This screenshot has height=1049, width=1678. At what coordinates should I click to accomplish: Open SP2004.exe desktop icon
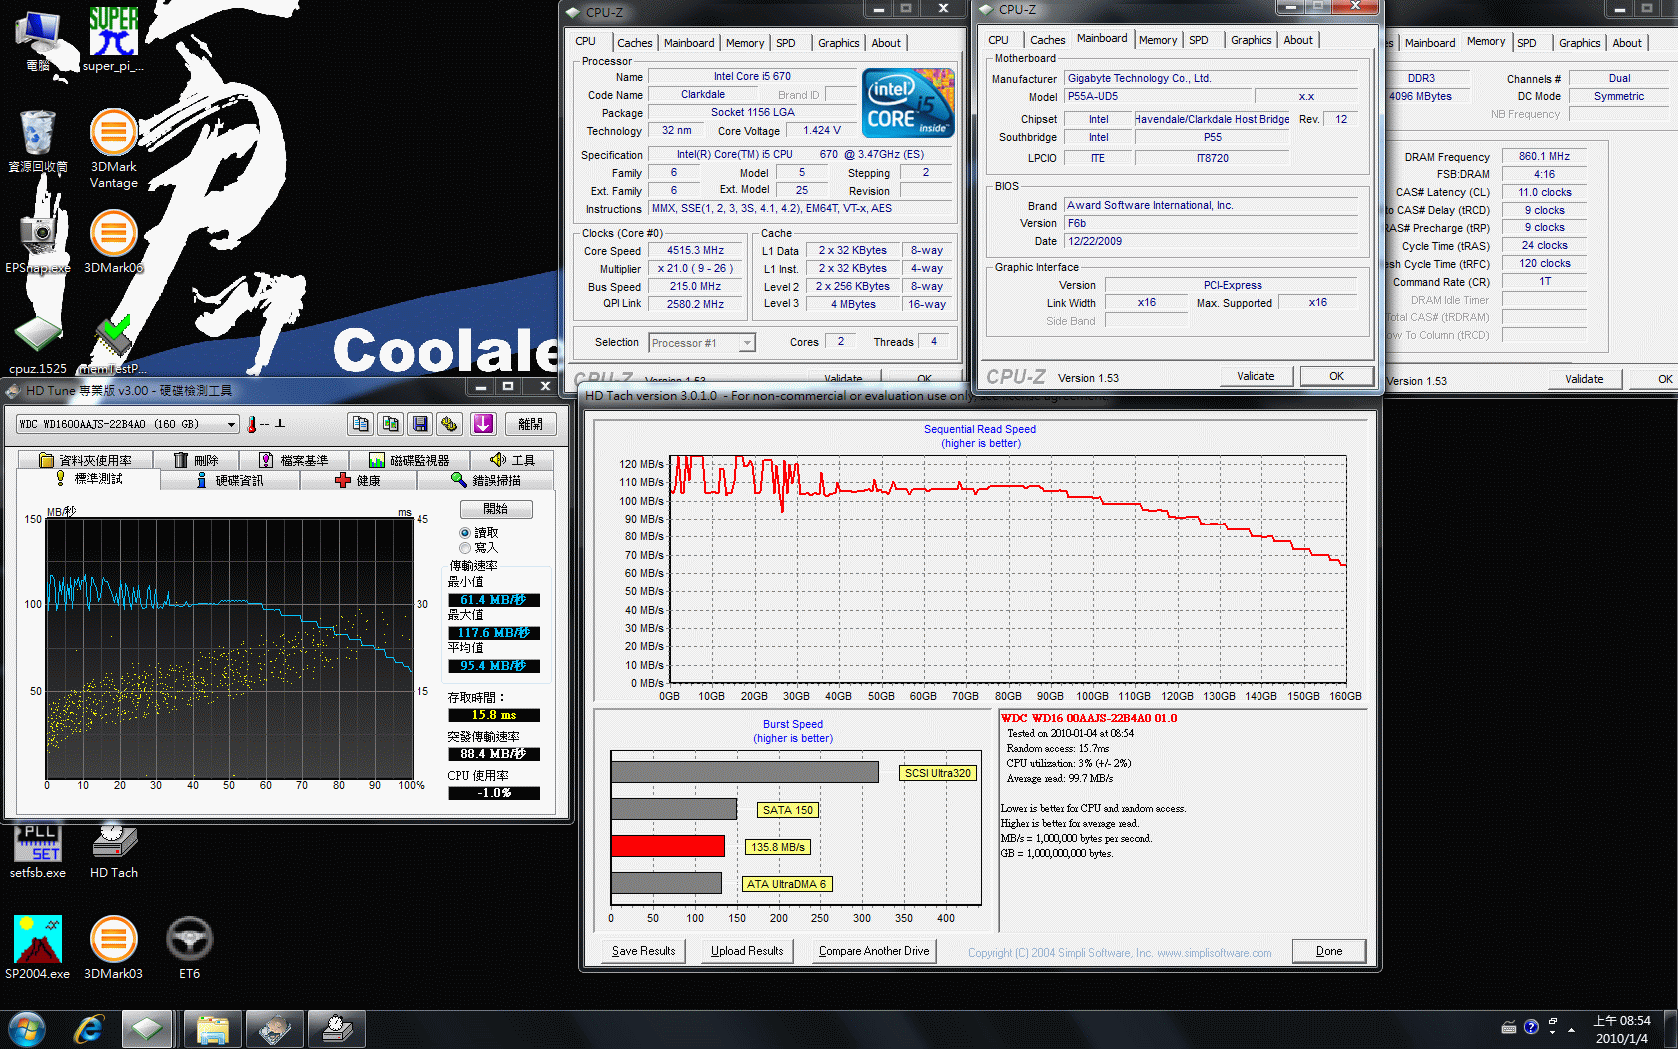(x=38, y=947)
